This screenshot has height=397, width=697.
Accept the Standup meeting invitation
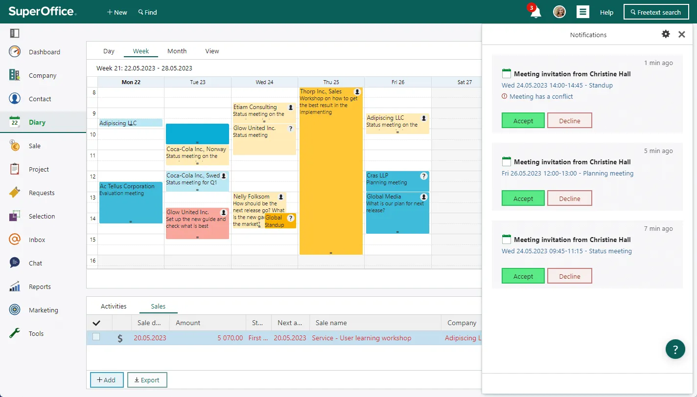523,121
